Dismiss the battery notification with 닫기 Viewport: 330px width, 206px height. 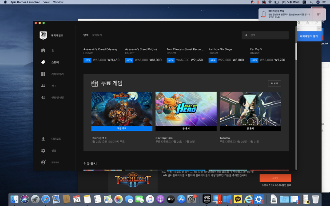tap(319, 14)
